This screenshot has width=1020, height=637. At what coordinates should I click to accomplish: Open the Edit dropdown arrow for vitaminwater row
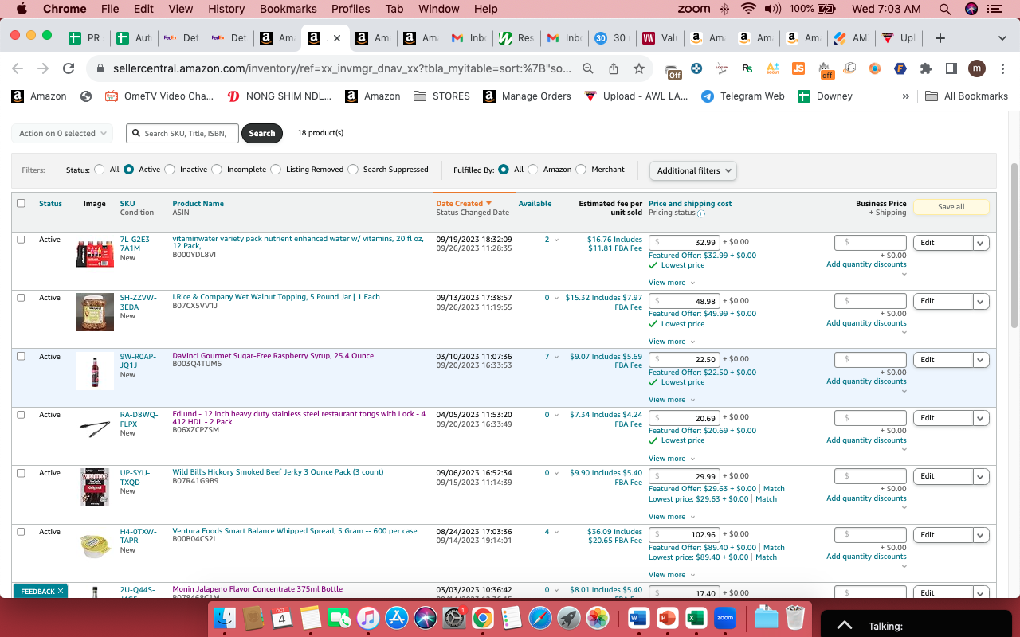point(981,243)
